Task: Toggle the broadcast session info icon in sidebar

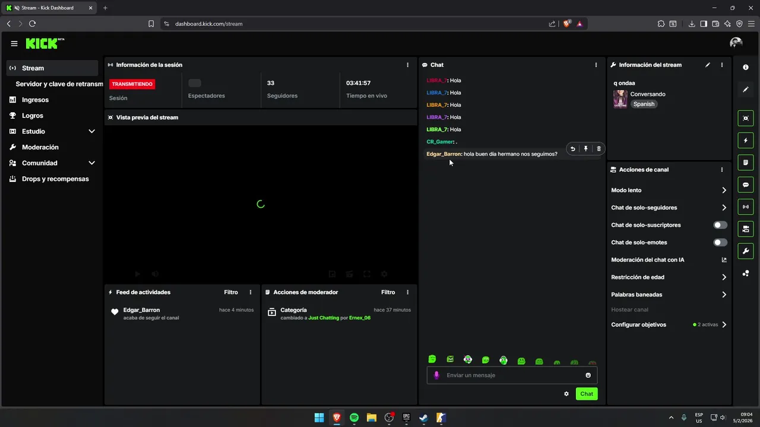Action: point(746,207)
